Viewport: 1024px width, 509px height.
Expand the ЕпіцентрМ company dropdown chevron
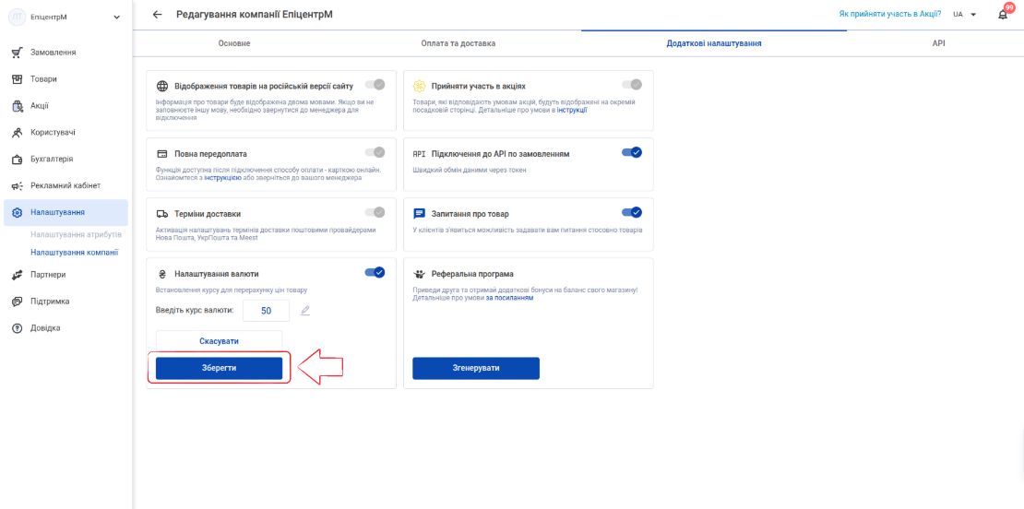click(x=117, y=18)
